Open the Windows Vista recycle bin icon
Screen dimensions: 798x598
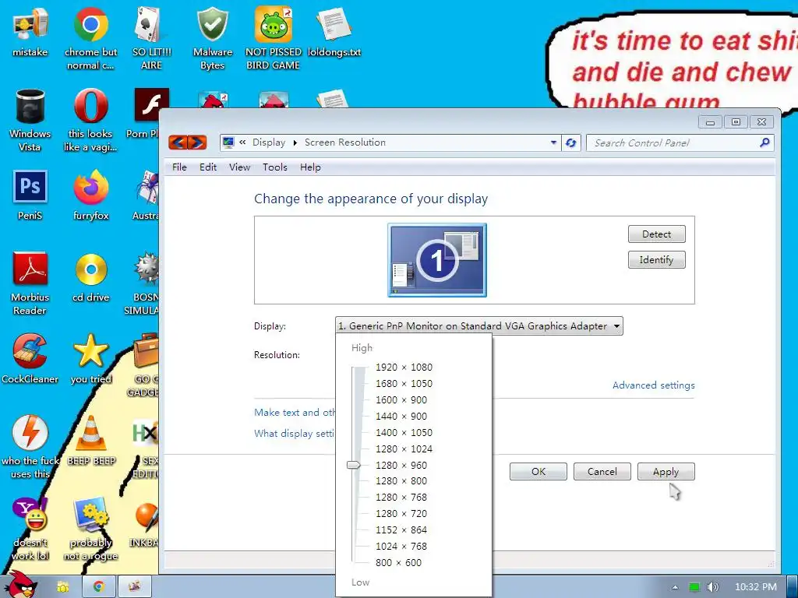(30, 120)
